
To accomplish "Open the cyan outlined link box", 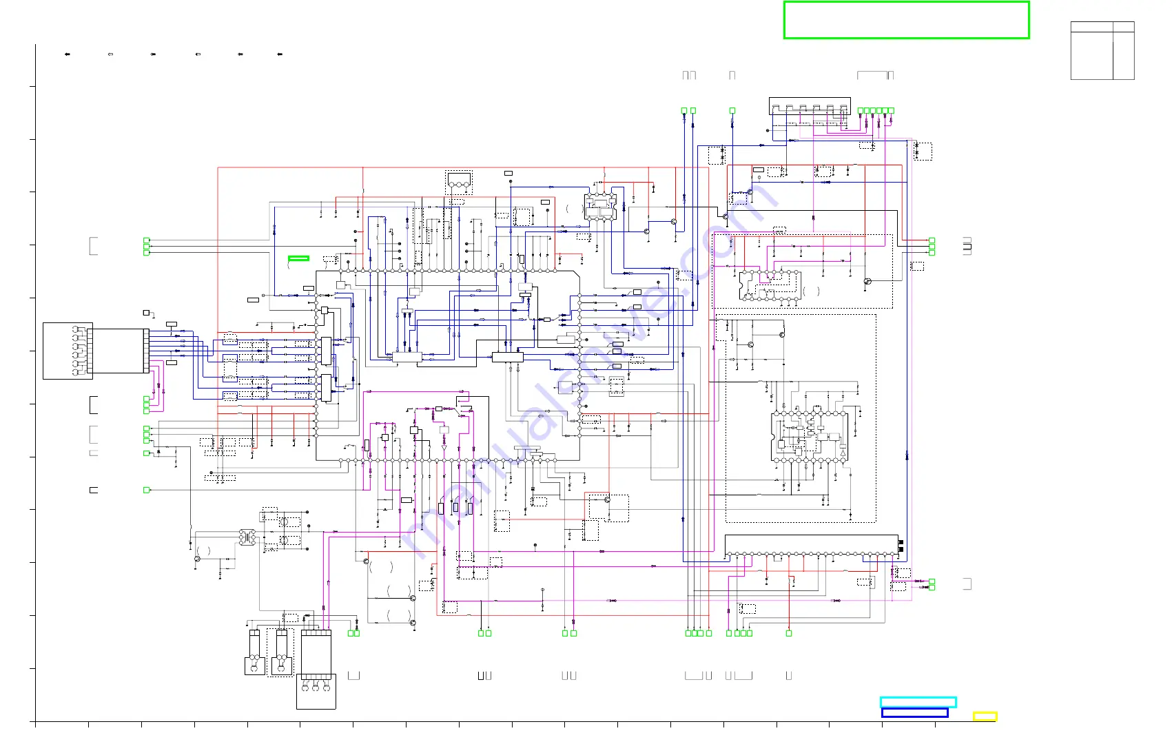I will tap(918, 702).
